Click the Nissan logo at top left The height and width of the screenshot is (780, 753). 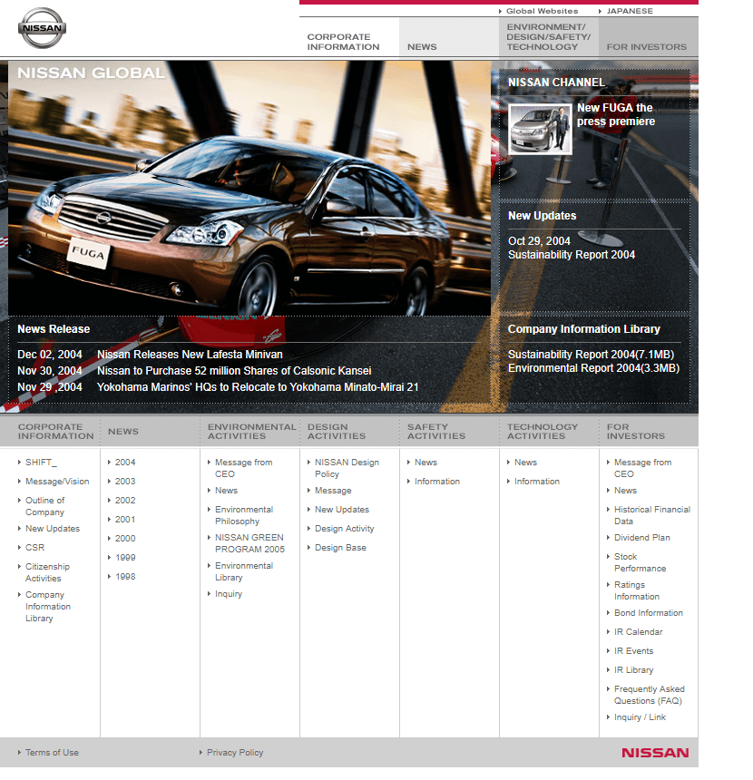point(42,28)
